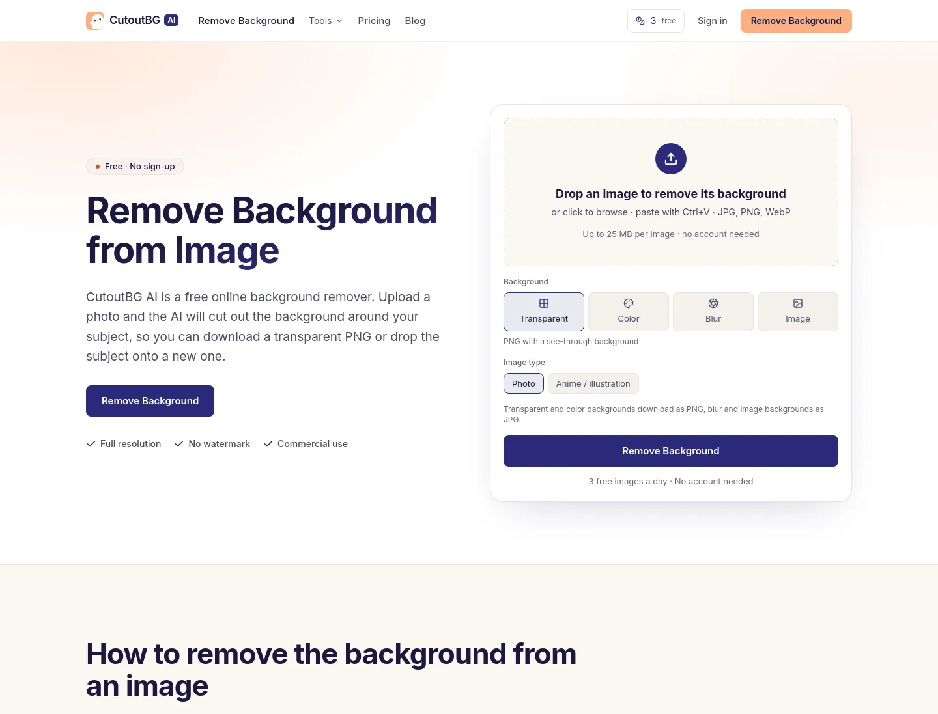Click the AI badge beside CutoutBG
This screenshot has width=938, height=714.
coord(171,20)
